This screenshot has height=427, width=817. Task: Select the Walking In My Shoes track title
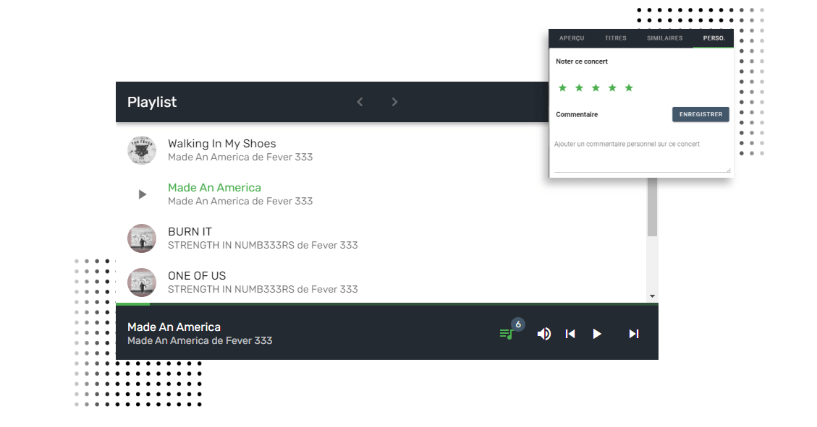(222, 144)
